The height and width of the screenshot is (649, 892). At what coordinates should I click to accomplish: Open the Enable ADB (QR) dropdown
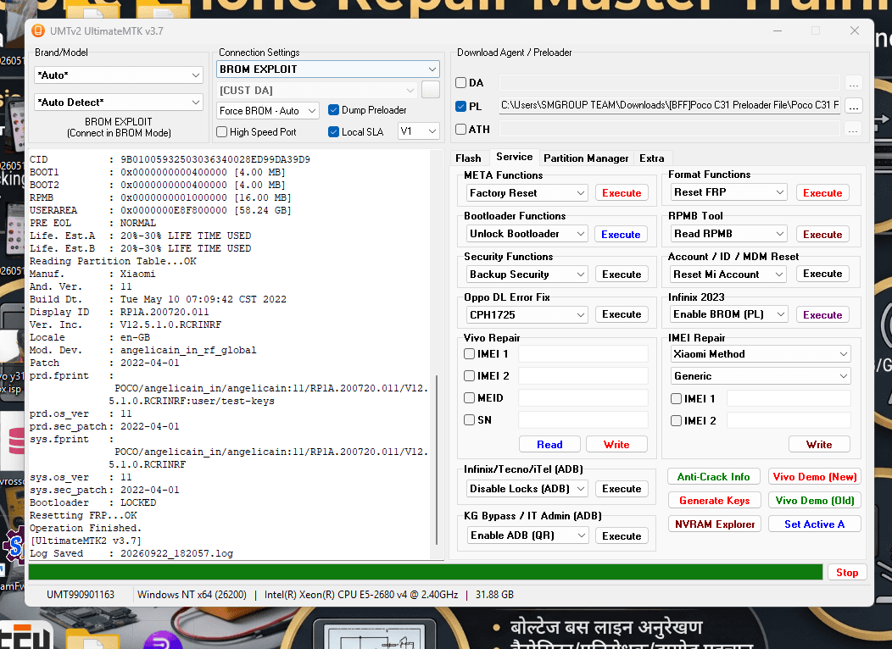coord(527,535)
